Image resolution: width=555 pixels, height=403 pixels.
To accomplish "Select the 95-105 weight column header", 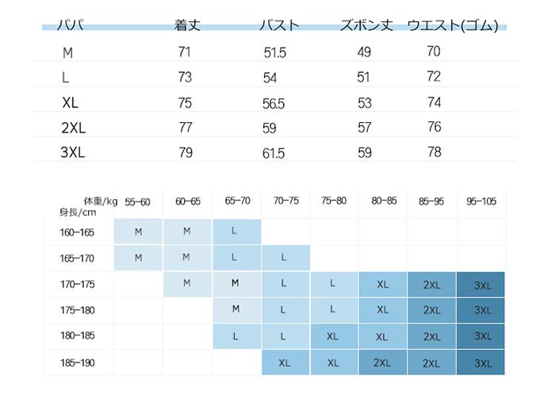I will point(481,202).
